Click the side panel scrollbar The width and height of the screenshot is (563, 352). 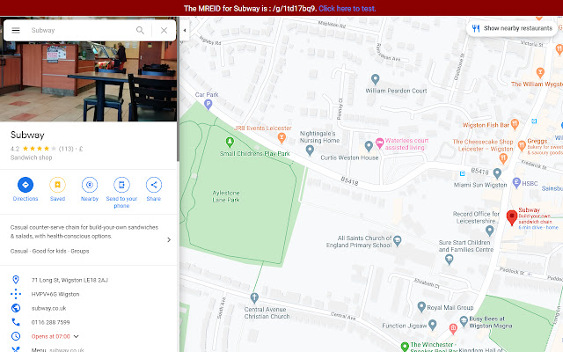[178, 90]
